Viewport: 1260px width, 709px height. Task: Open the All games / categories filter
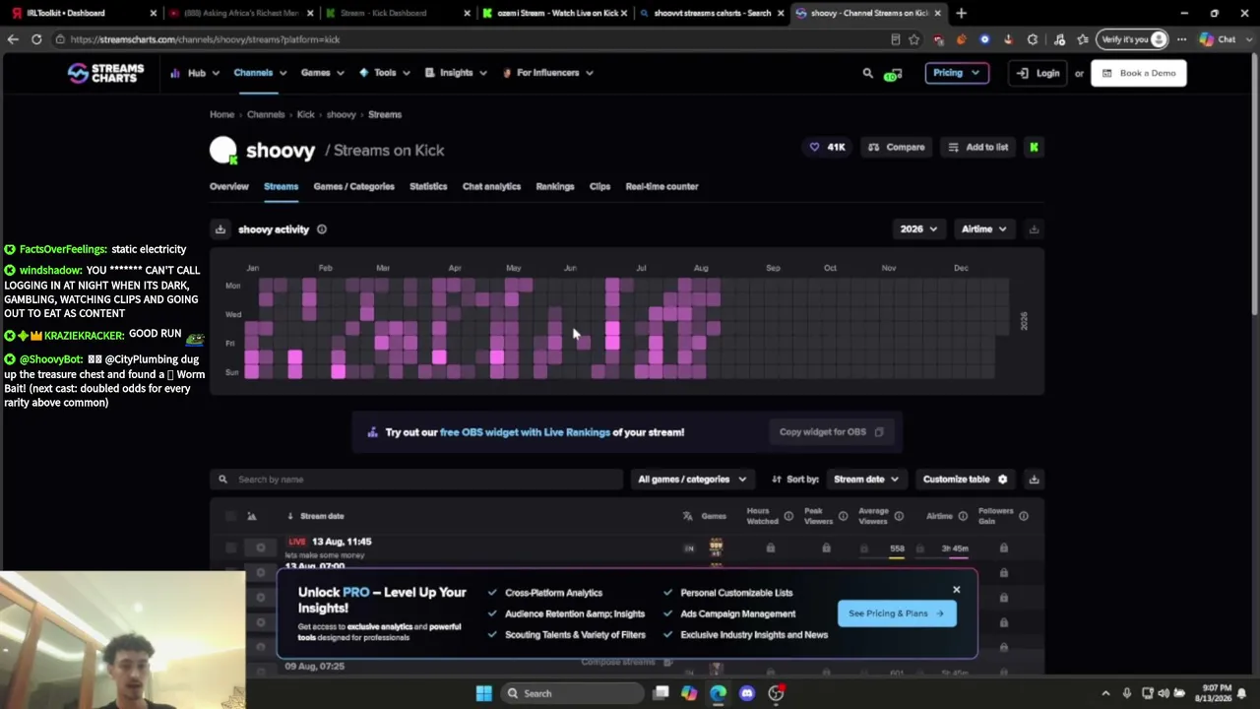pyautogui.click(x=692, y=480)
